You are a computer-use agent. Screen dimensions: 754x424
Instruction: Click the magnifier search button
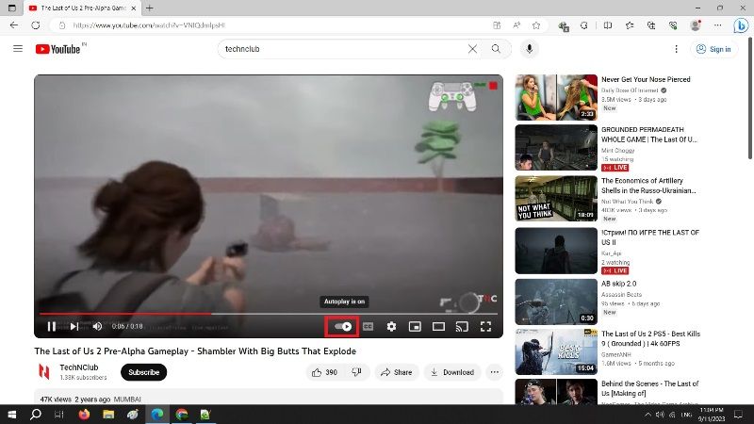(496, 49)
